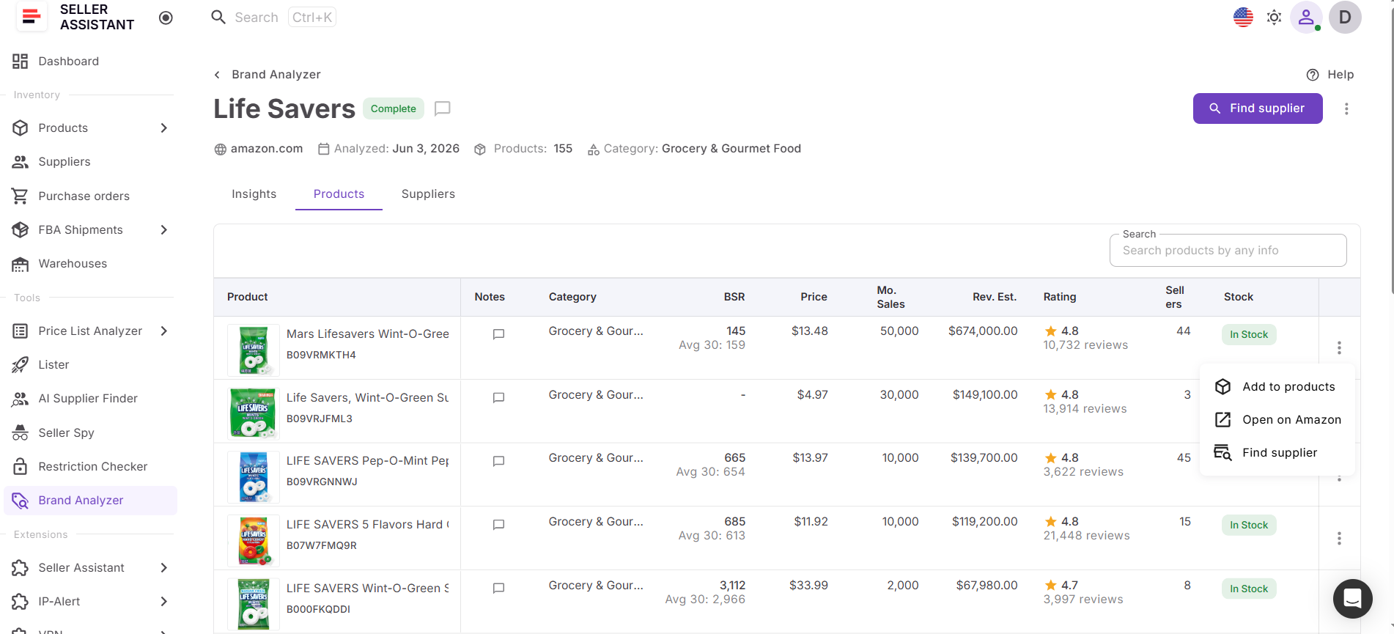
Task: Click the Seller Assistant logo icon
Action: pyautogui.click(x=32, y=17)
